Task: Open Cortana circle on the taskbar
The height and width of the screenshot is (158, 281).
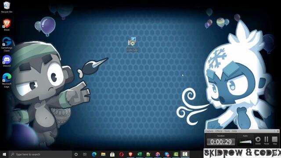Action: 76,154
